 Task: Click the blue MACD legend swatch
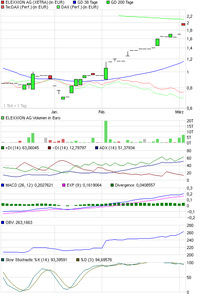coord(3,185)
